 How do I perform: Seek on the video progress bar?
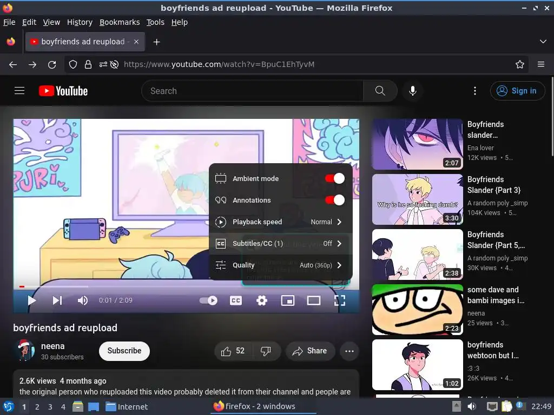(x=186, y=286)
